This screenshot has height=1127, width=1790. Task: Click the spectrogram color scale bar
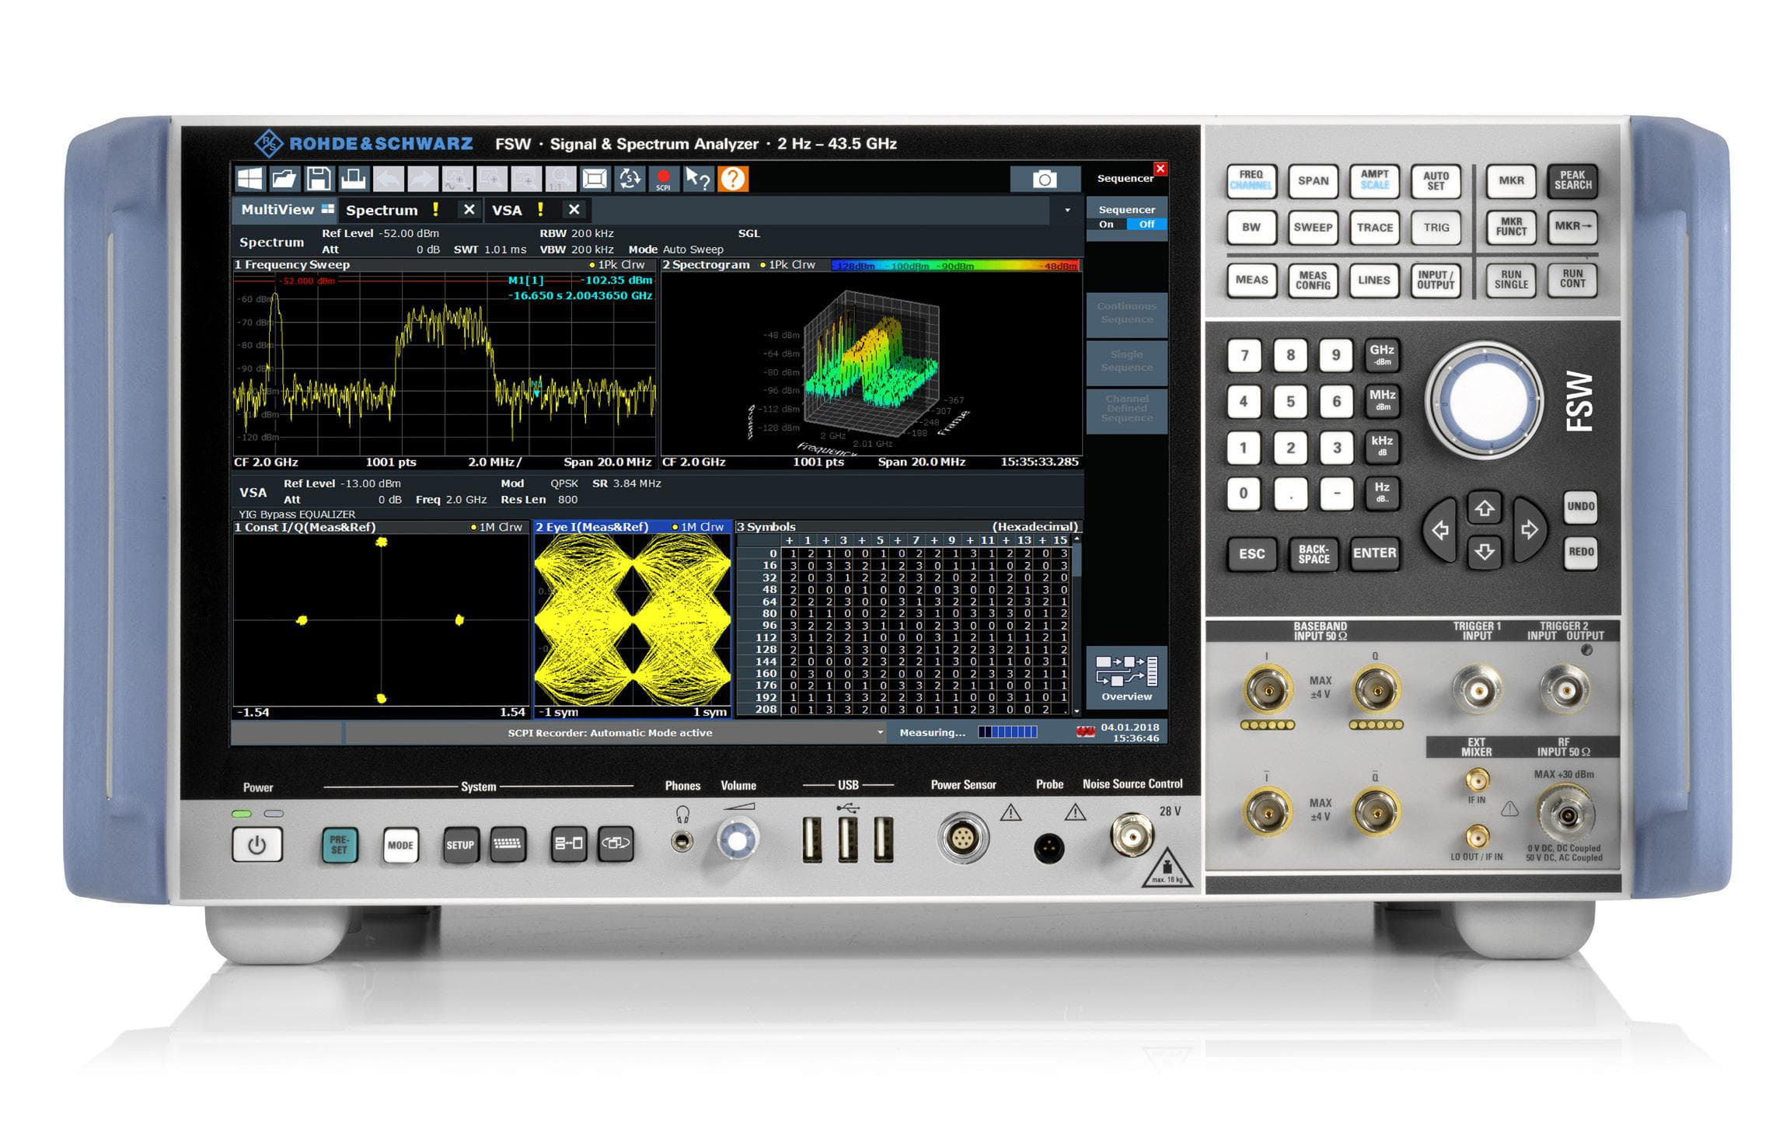tap(954, 266)
